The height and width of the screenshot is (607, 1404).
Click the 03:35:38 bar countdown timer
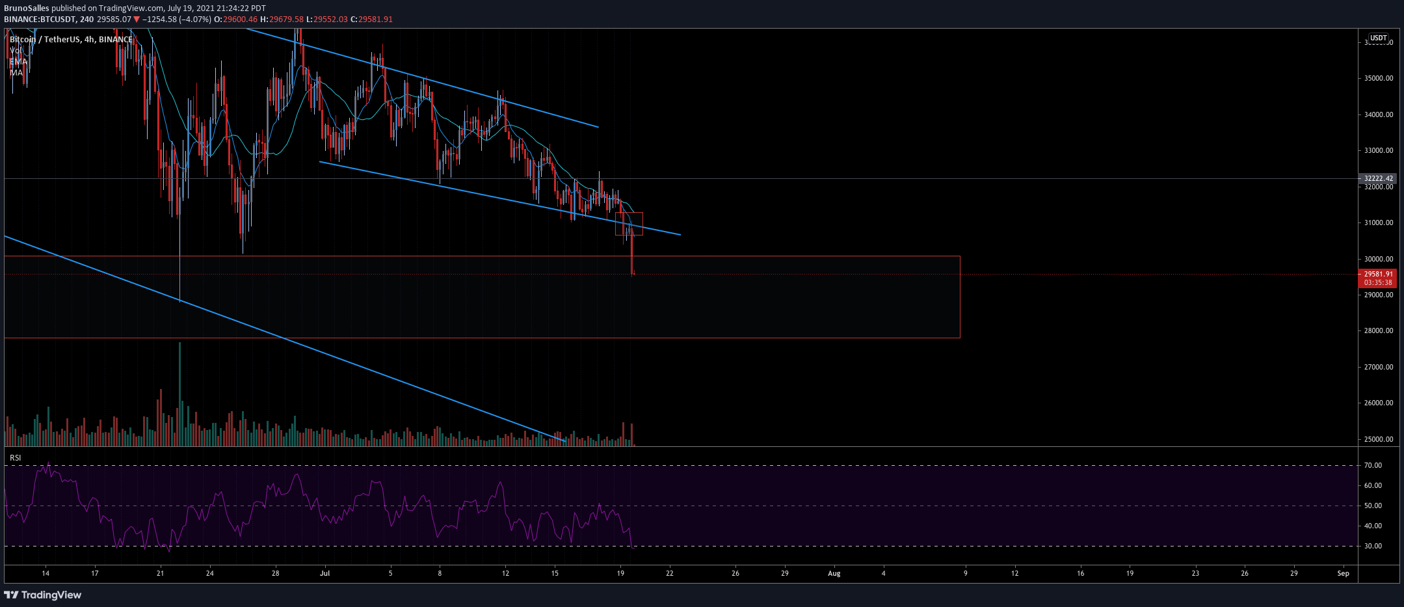pos(1378,283)
